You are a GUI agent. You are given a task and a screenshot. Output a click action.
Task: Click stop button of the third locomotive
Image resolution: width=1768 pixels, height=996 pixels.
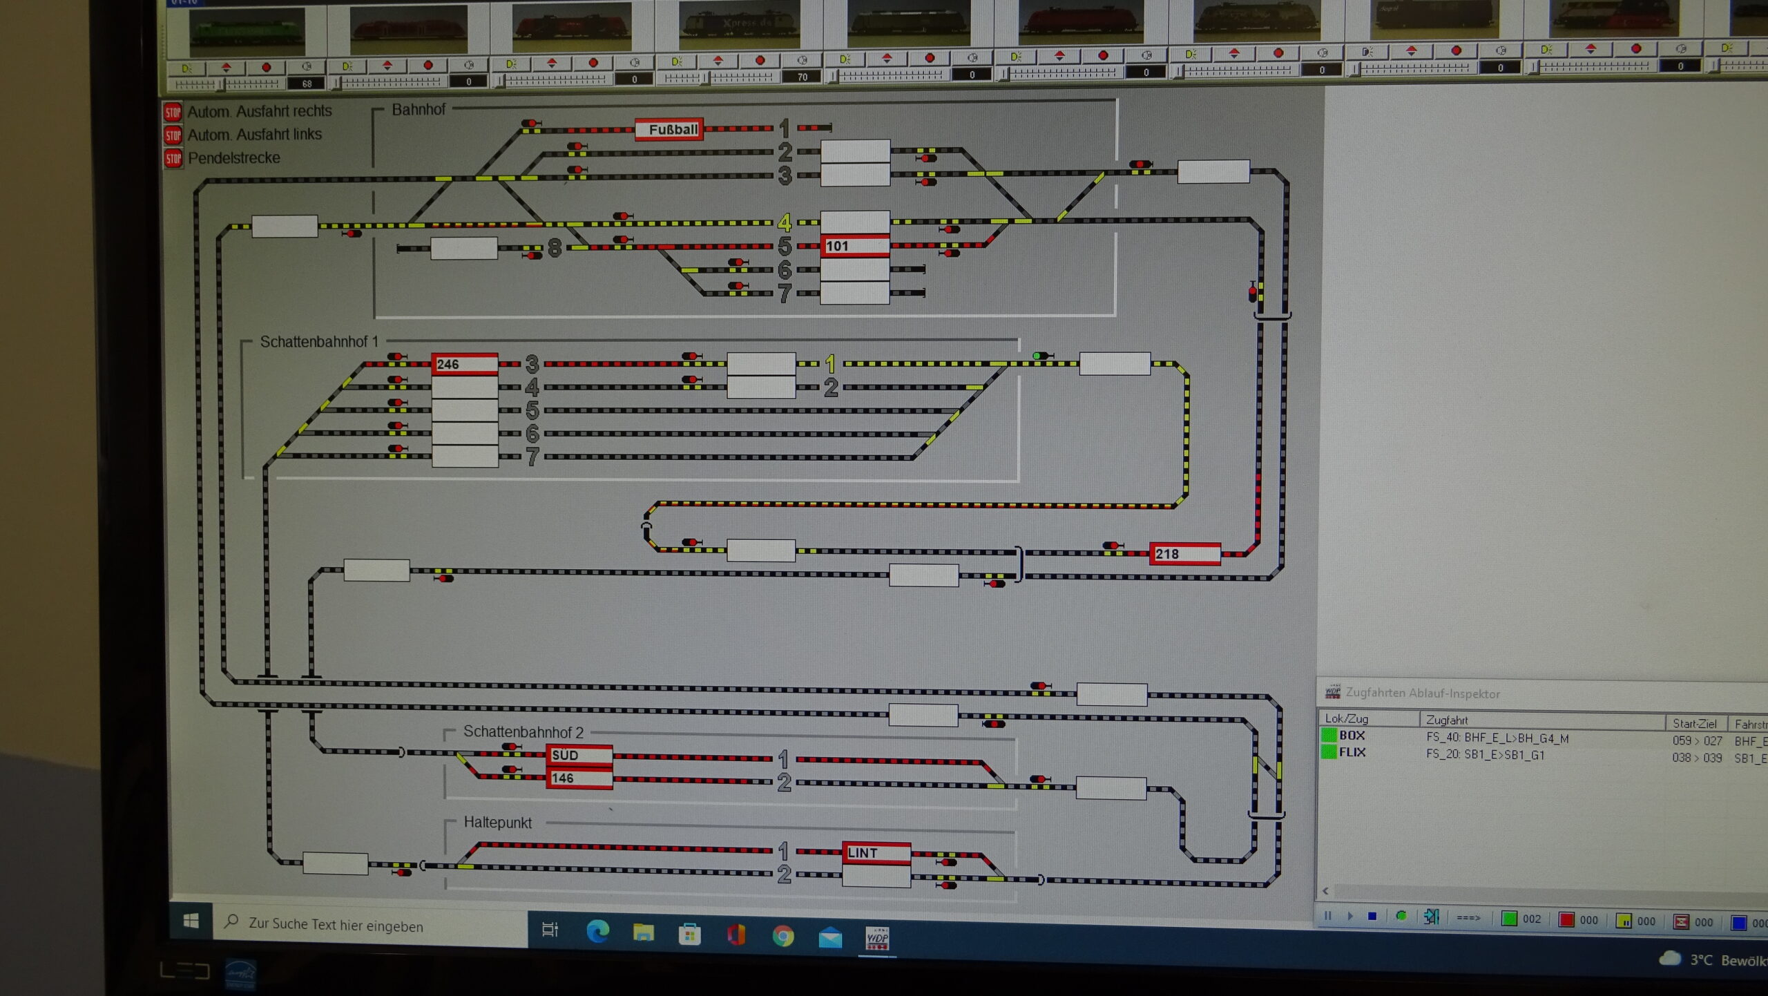click(x=593, y=62)
